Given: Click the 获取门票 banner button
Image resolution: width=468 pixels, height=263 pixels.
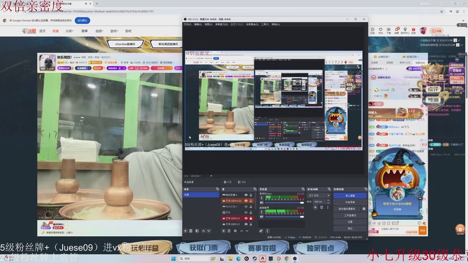Looking at the screenshot, I should coord(204,247).
